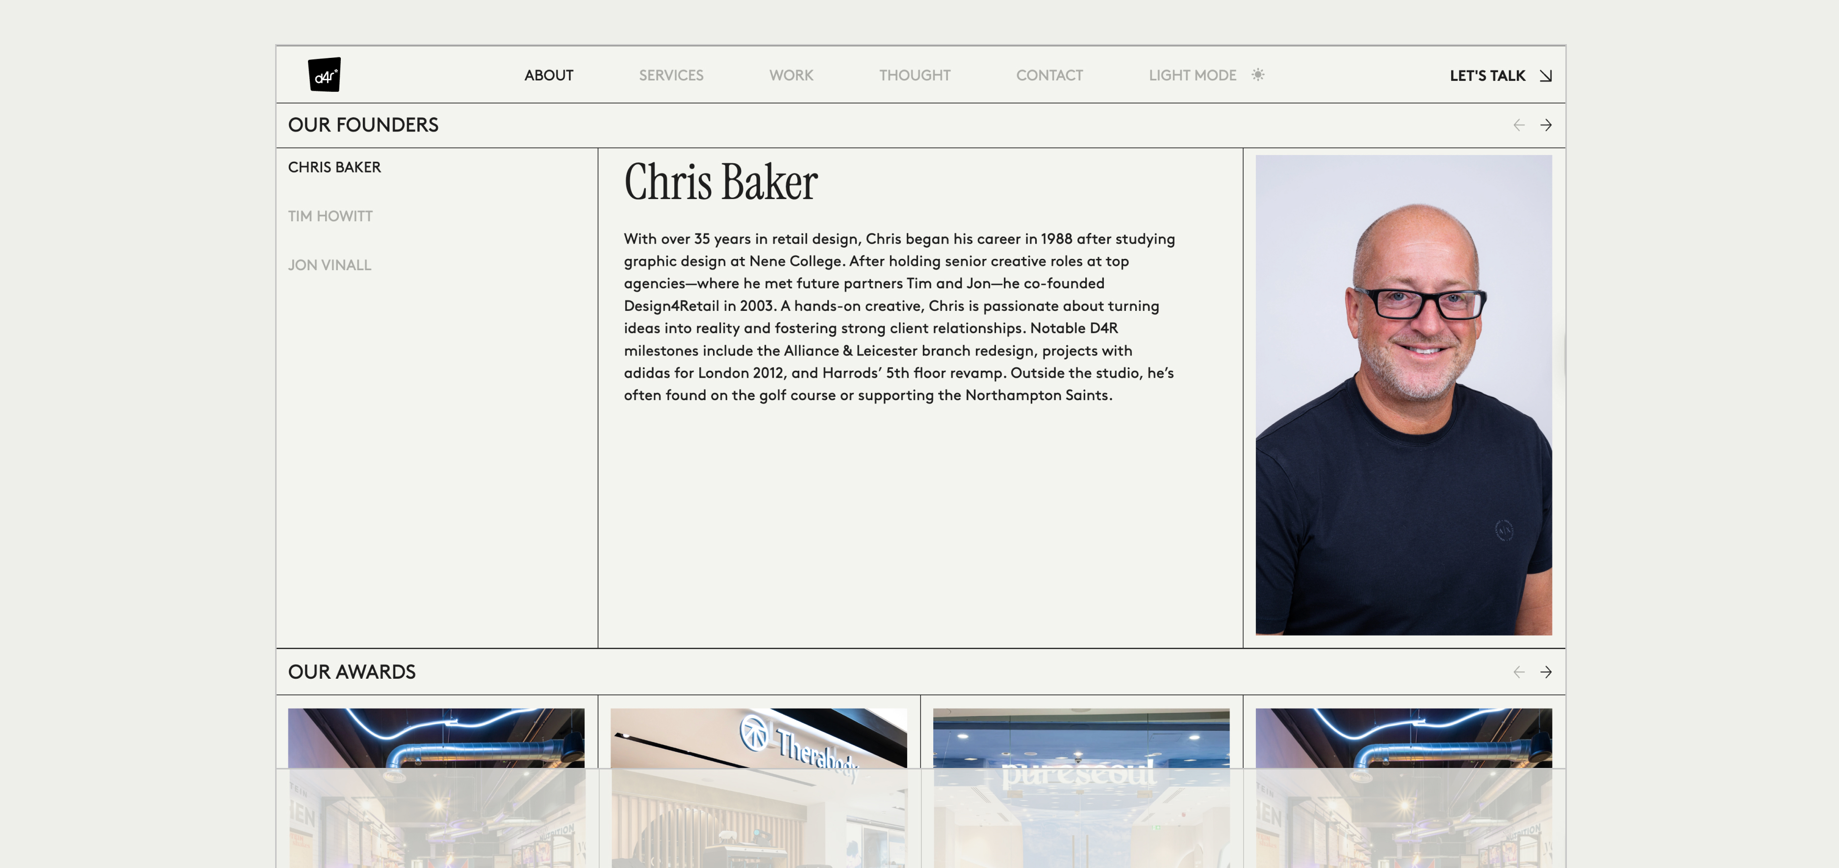
Task: Click the sun icon beside Light Mode
Action: pos(1258,75)
